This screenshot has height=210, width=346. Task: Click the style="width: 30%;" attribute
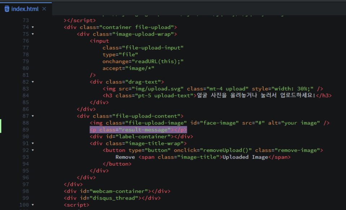(283, 88)
